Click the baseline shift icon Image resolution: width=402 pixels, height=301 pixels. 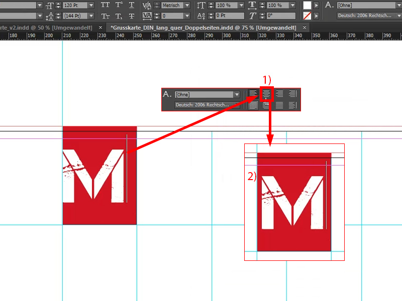point(202,16)
